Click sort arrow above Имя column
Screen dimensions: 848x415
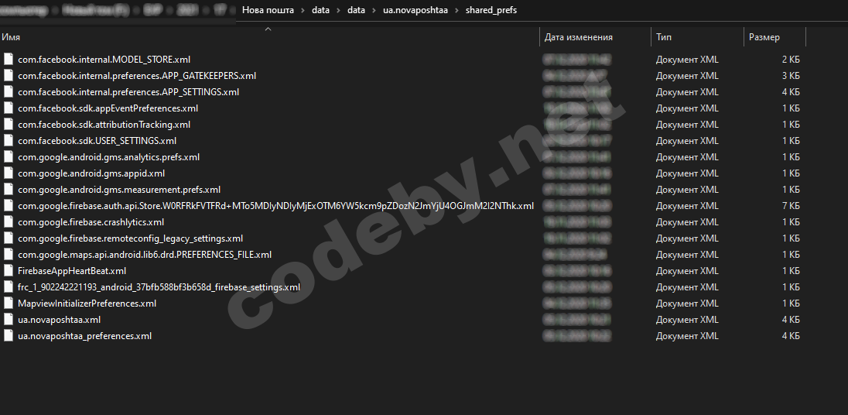click(268, 29)
